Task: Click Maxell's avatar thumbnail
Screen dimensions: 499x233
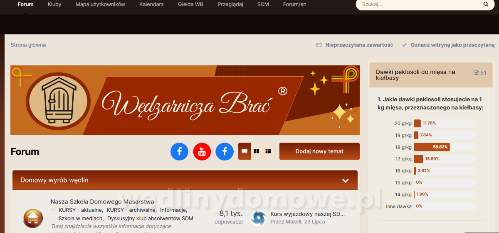Action: 258,218
